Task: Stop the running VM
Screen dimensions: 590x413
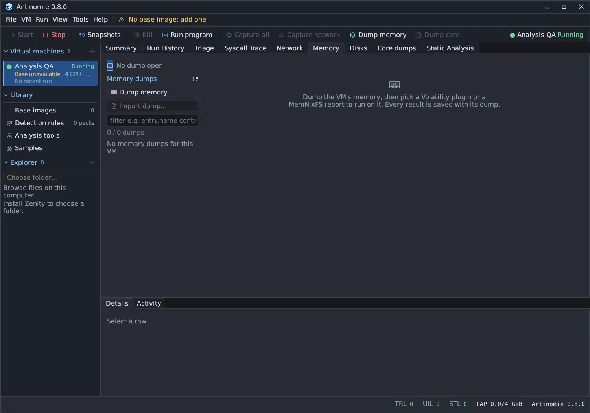Action: click(x=54, y=35)
